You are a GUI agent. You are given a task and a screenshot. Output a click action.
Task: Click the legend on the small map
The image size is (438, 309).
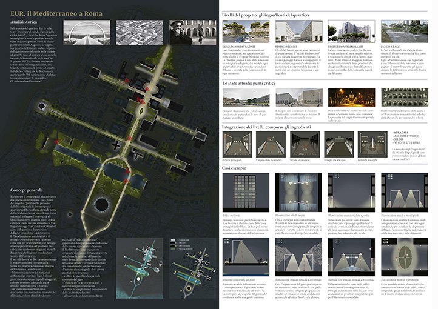[181, 244]
